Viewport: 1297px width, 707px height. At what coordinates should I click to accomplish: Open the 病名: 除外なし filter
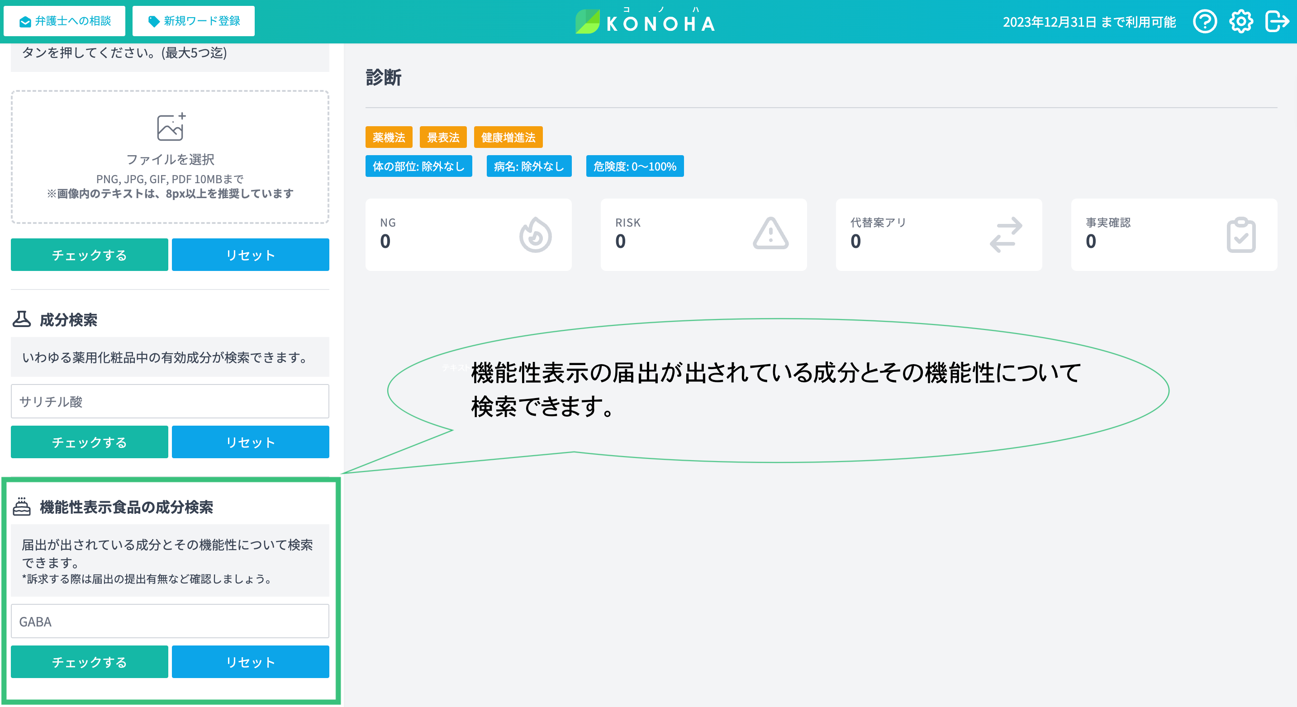[529, 166]
